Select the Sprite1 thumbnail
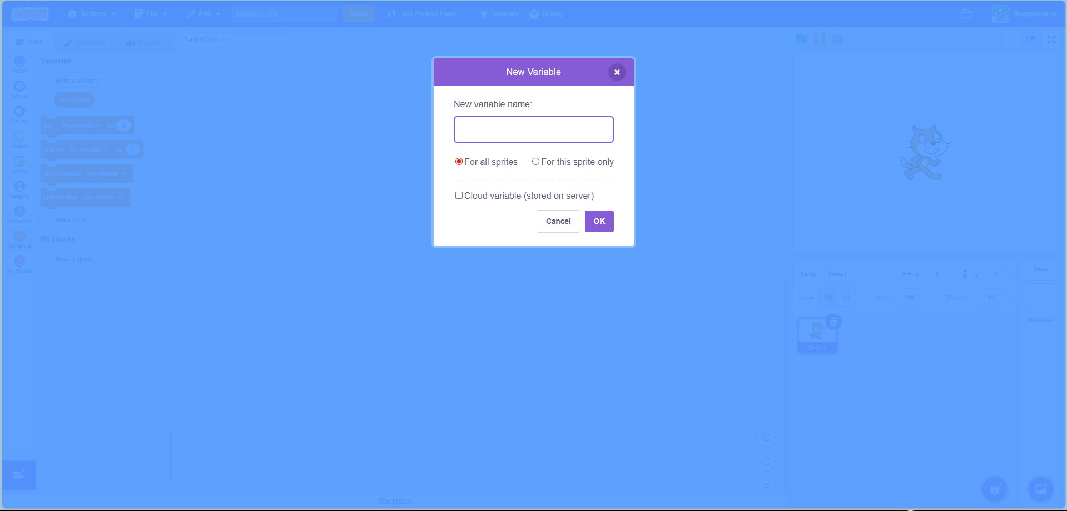The width and height of the screenshot is (1067, 511). [817, 335]
